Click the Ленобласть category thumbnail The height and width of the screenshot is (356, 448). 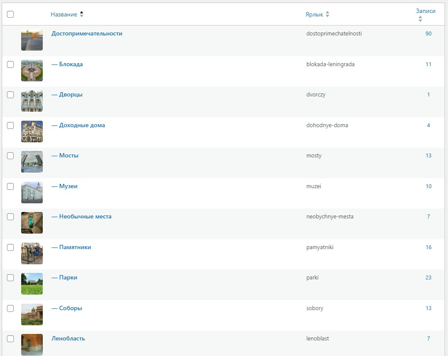tap(32, 344)
